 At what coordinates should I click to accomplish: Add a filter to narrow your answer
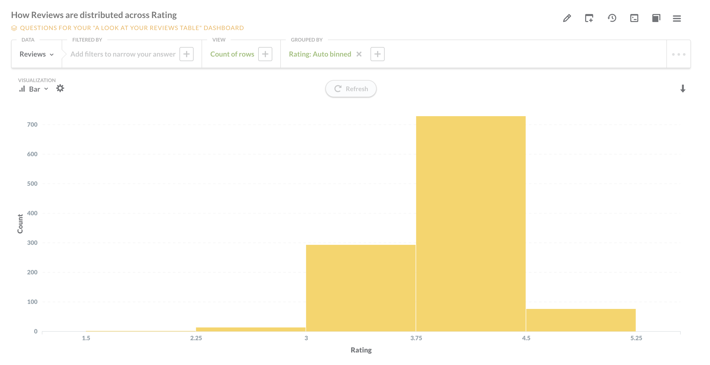pyautogui.click(x=187, y=54)
